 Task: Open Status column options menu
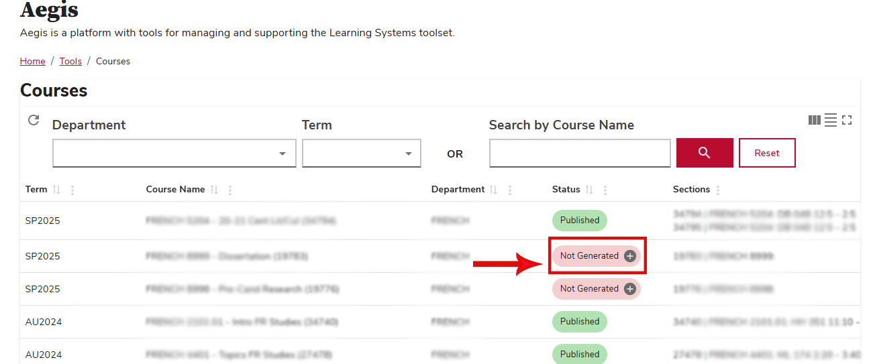(605, 190)
